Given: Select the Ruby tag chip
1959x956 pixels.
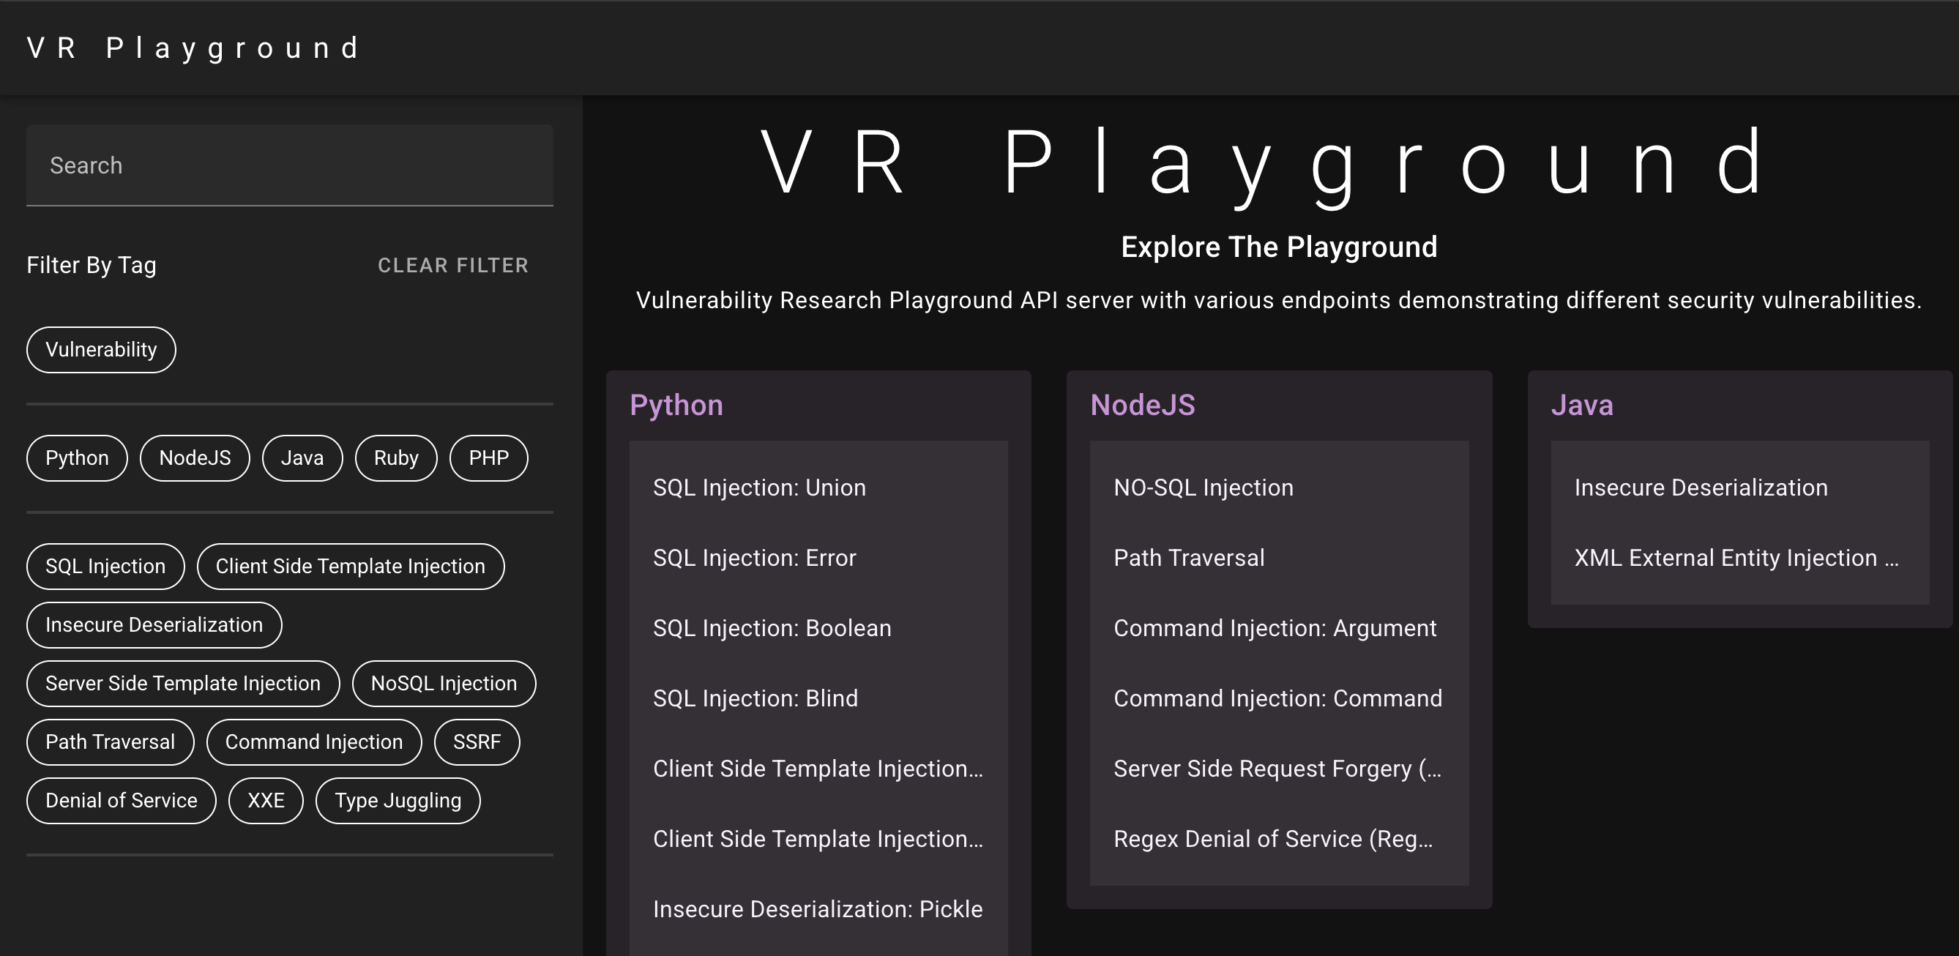Looking at the screenshot, I should pyautogui.click(x=395, y=458).
